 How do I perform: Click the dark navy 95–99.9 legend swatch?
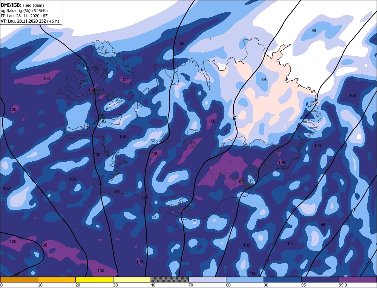coord(320,280)
